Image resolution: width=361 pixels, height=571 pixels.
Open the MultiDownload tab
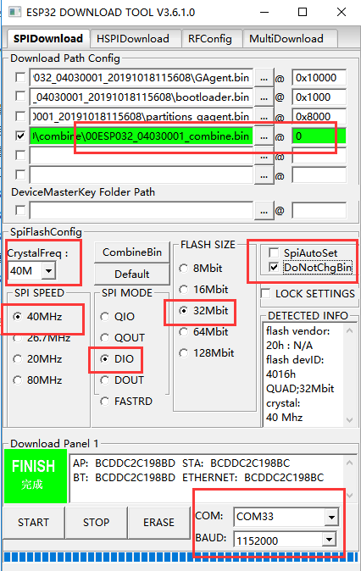point(286,39)
